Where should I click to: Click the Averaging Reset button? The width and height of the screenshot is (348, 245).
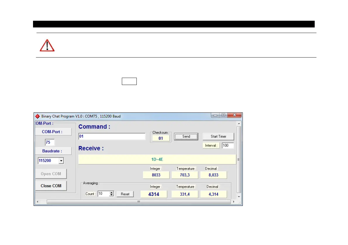coord(125,194)
